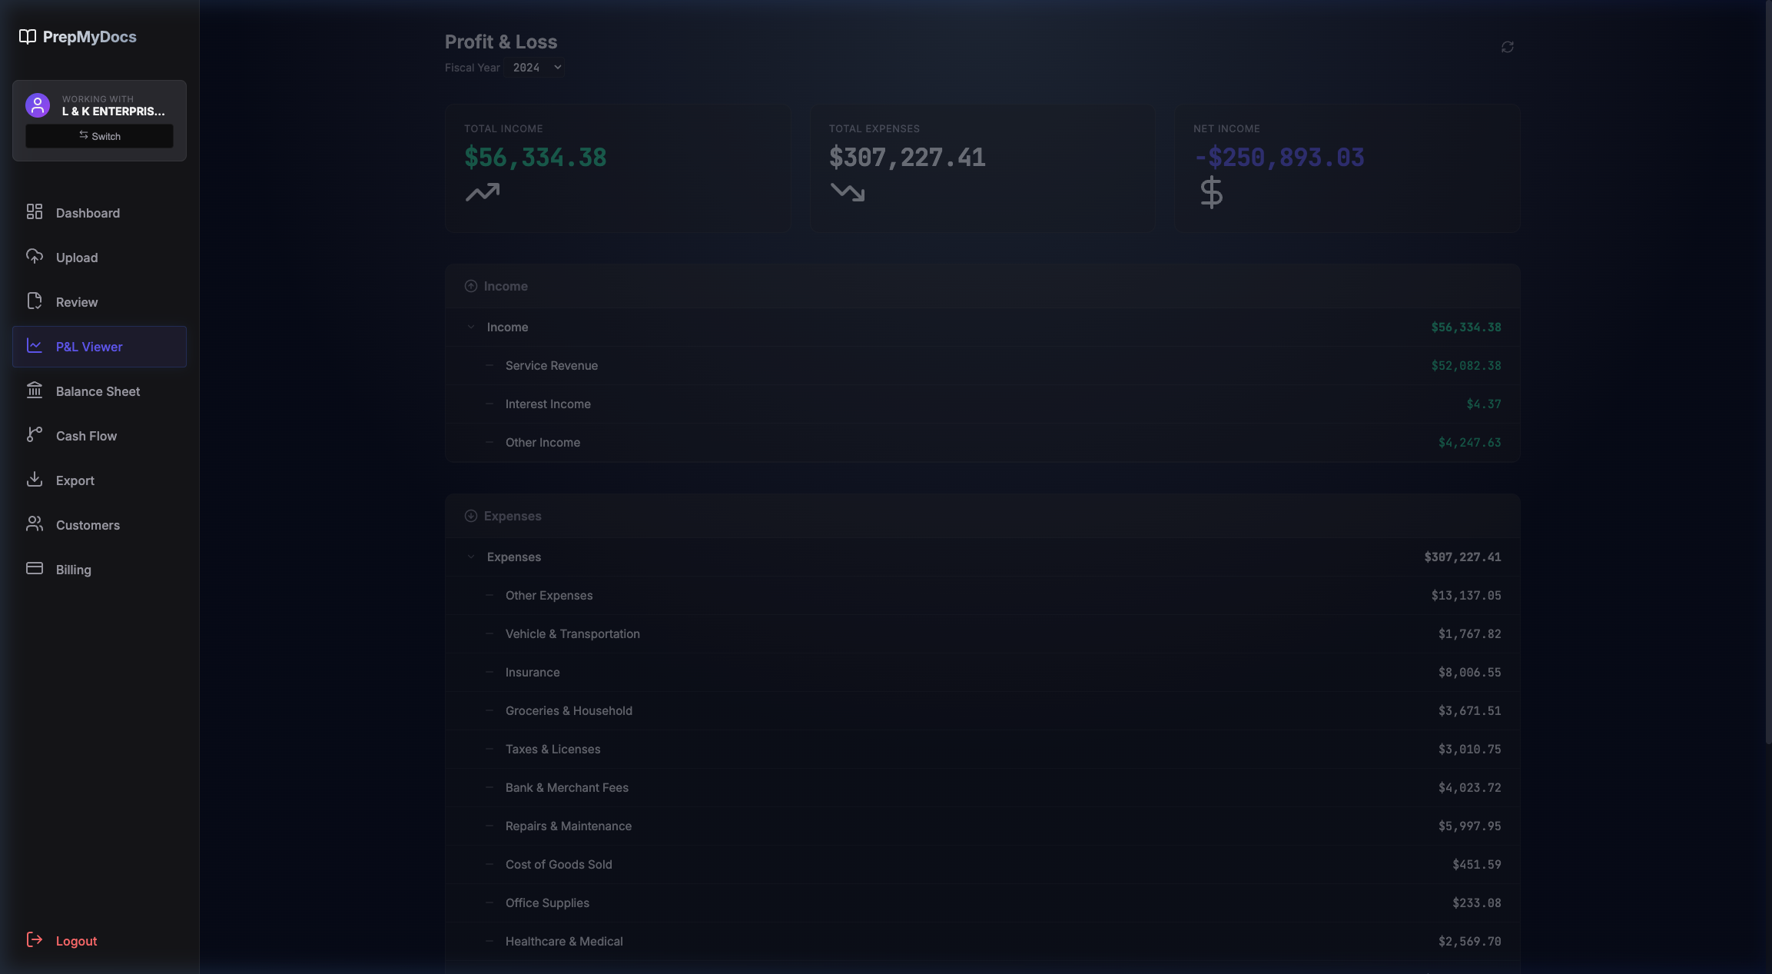Viewport: 1772px width, 974px height.
Task: Go to the Review menu item
Action: pos(77,302)
